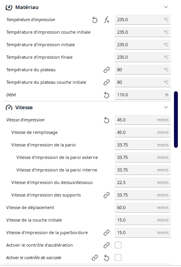The image size is (181, 267).
Task: Enable the contrôle d'accélération checkbox
Action: click(118, 245)
